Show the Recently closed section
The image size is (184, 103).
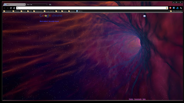tap(54, 21)
